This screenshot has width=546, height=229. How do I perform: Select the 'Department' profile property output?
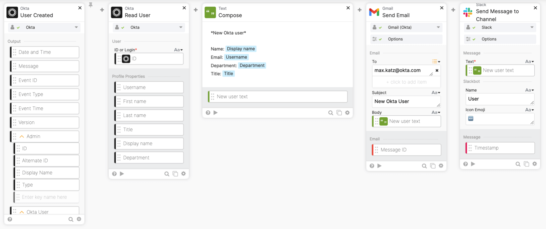point(149,158)
